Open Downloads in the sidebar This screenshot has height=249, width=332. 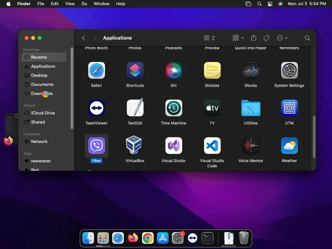click(44, 94)
